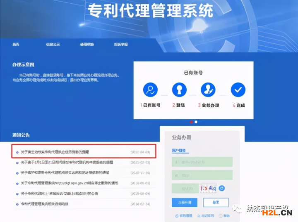Click the 帮助 help icon at form bottom

coord(220,216)
